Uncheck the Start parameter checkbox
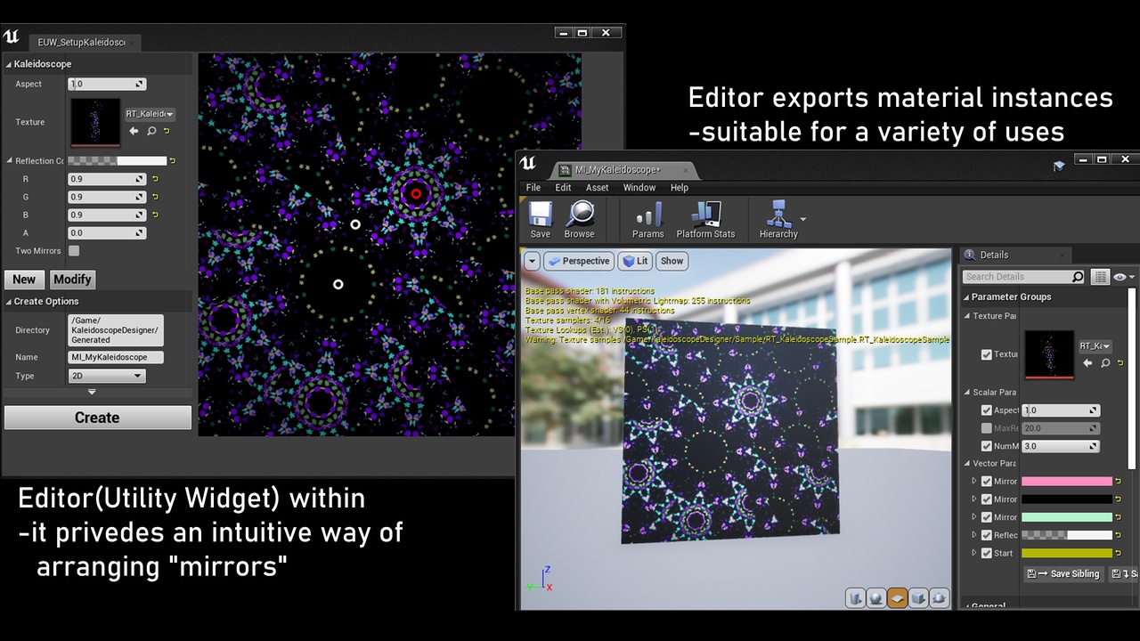Screen dimensions: 1140x641 tap(987, 553)
